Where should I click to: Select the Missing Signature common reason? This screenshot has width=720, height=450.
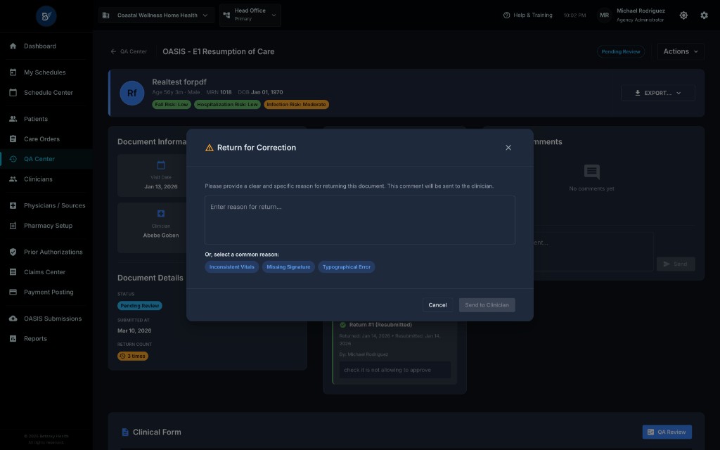(288, 266)
